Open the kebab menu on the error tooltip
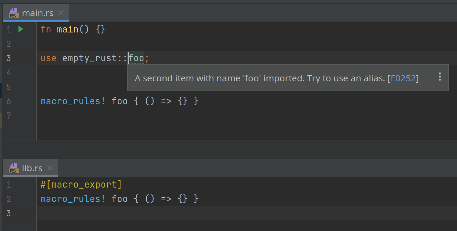This screenshot has height=231, width=457. (440, 78)
